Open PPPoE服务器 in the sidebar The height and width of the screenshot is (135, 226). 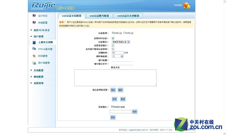pos(45,49)
